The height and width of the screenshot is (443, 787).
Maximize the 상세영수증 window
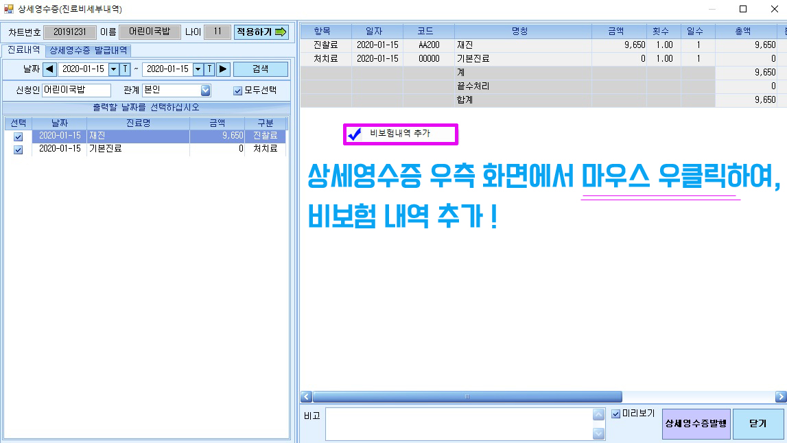(x=743, y=9)
